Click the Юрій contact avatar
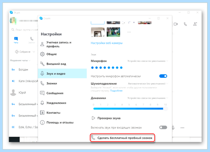 [13, 93]
